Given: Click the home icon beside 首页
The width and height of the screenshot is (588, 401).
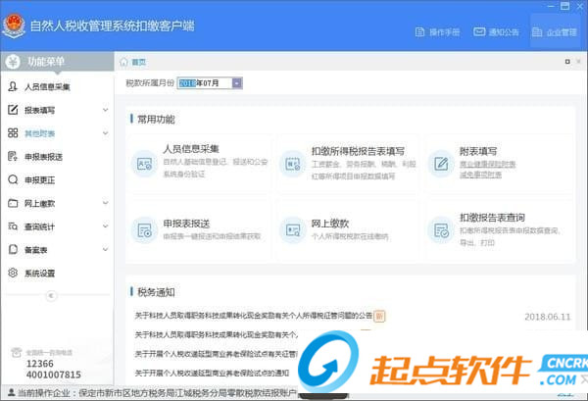Looking at the screenshot, I should 123,62.
